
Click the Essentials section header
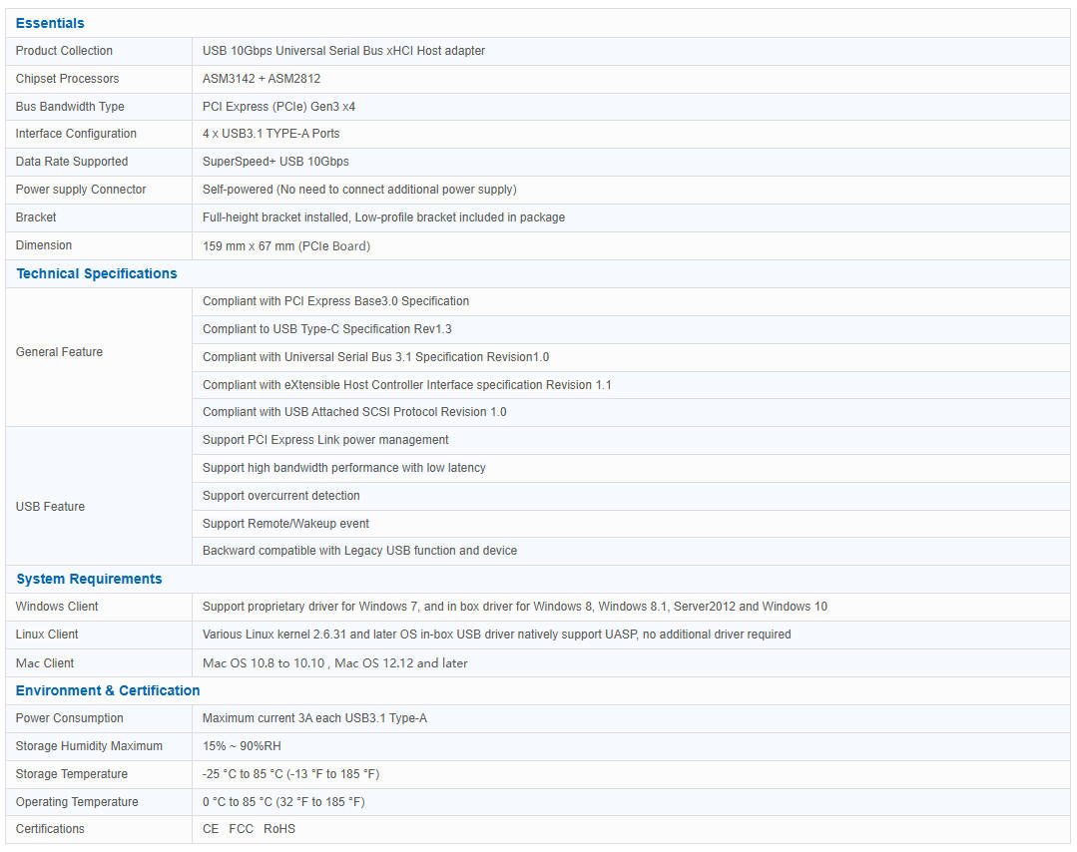(50, 23)
